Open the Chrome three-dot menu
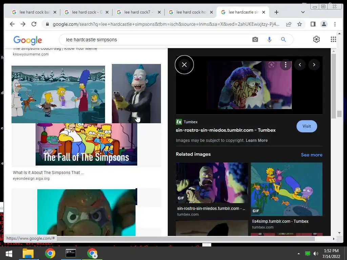Image resolution: width=347 pixels, height=260 pixels. click(x=335, y=24)
